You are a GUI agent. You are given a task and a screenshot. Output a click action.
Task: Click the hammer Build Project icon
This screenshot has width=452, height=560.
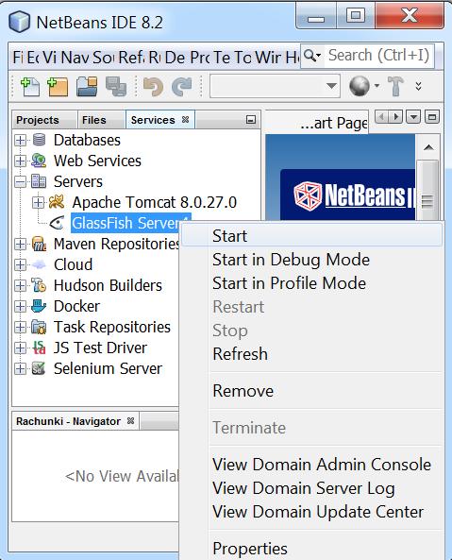point(395,86)
